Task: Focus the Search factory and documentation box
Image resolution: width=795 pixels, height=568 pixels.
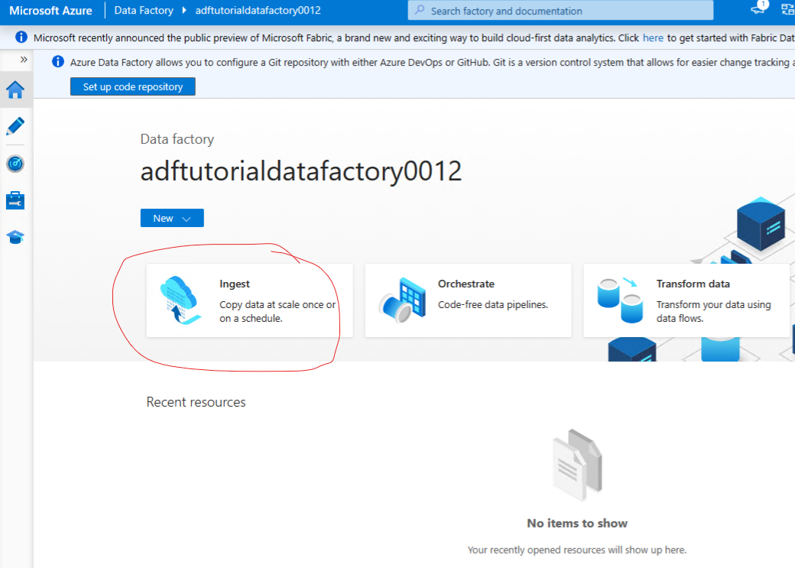Action: [560, 11]
